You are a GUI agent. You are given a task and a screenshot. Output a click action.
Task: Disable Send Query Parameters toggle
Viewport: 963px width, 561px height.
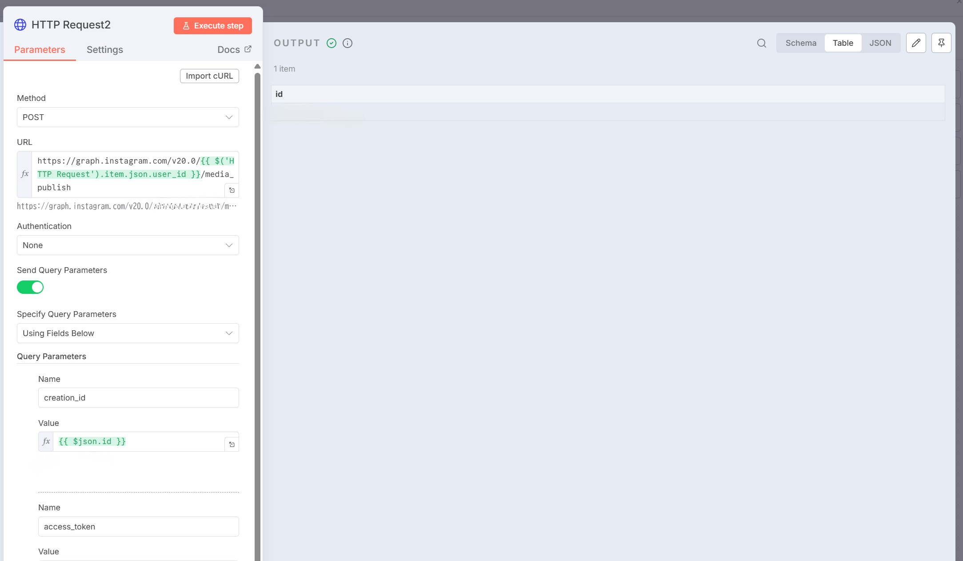30,287
